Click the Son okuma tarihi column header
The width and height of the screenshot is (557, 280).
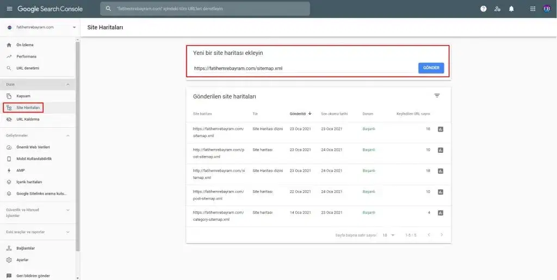[x=335, y=114]
